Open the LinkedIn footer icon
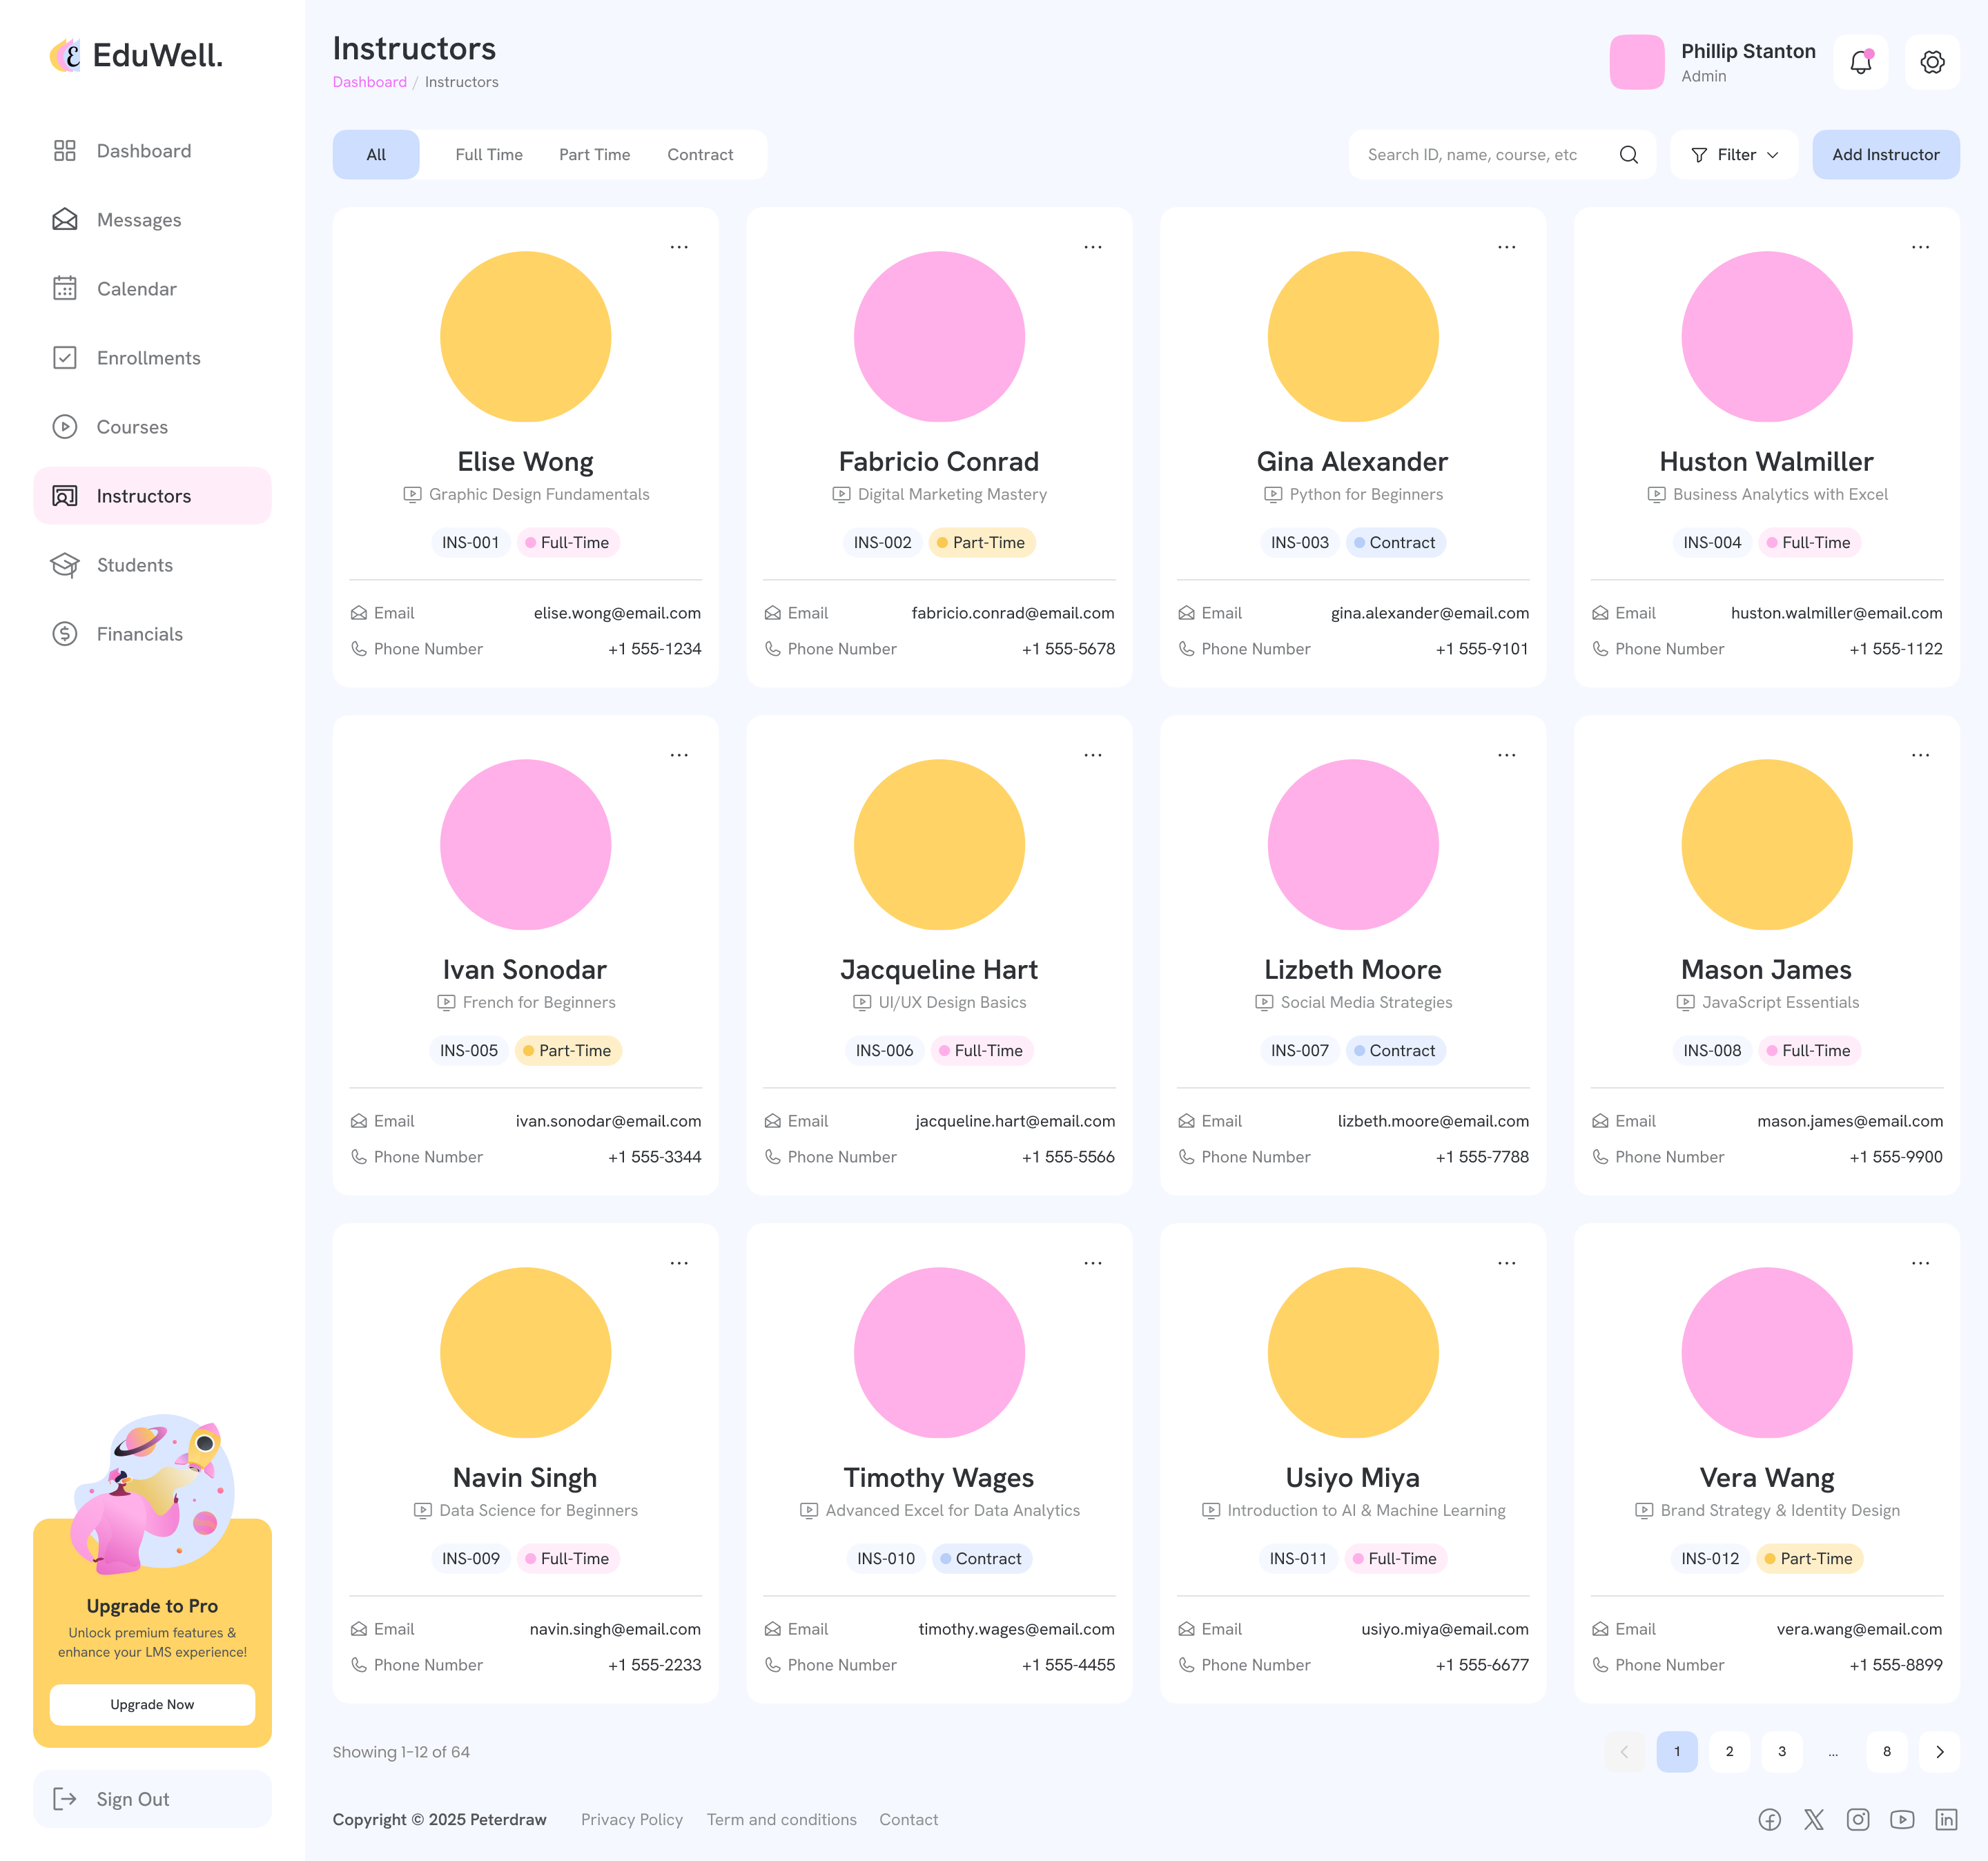The image size is (1988, 1861). tap(1945, 1819)
